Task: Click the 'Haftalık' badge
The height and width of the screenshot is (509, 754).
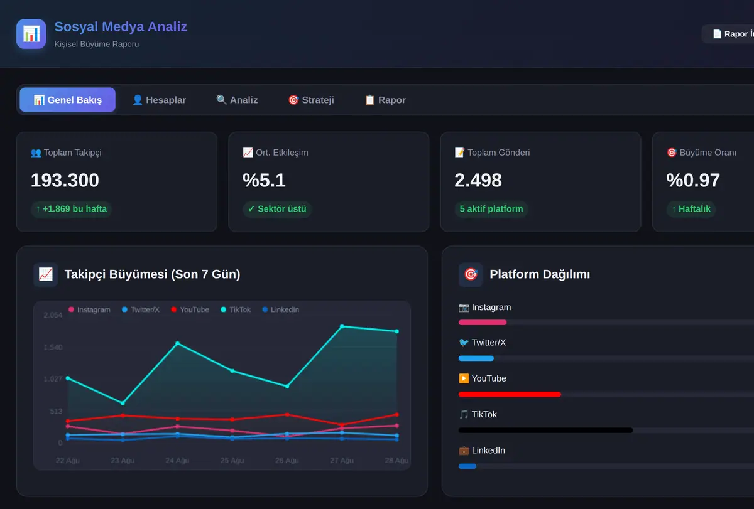Action: pos(691,209)
